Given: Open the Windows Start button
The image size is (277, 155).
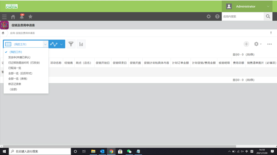Looking at the screenshot, I should pyautogui.click(x=4, y=151).
